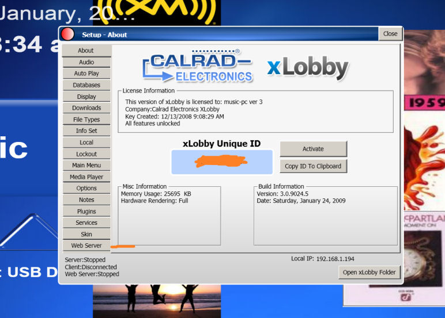Open the Lockout tab
This screenshot has width=445, height=318.
[x=86, y=154]
